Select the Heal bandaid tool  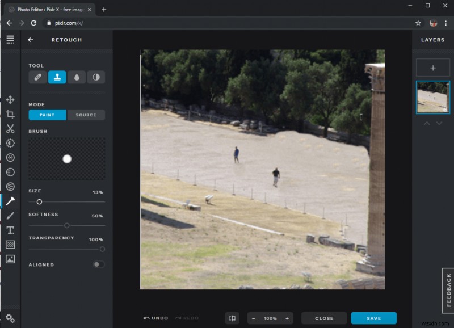[x=37, y=77]
